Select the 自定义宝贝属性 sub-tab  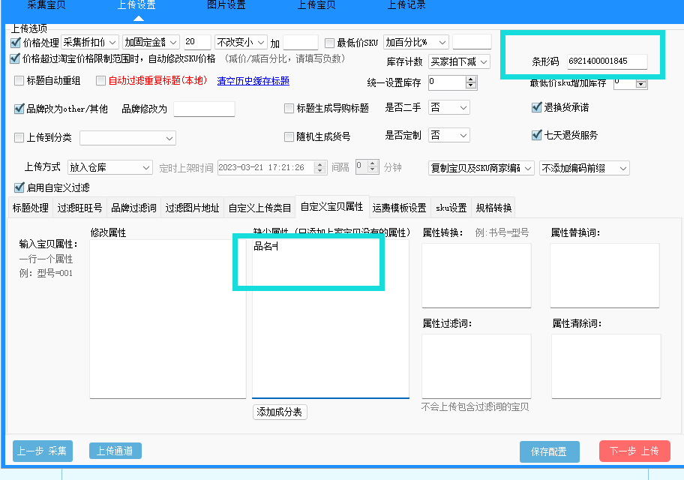332,206
